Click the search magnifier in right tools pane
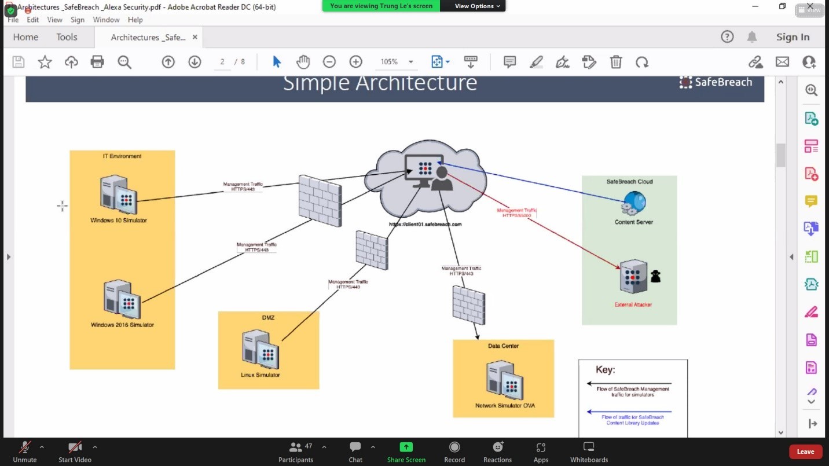The height and width of the screenshot is (466, 829). (811, 90)
